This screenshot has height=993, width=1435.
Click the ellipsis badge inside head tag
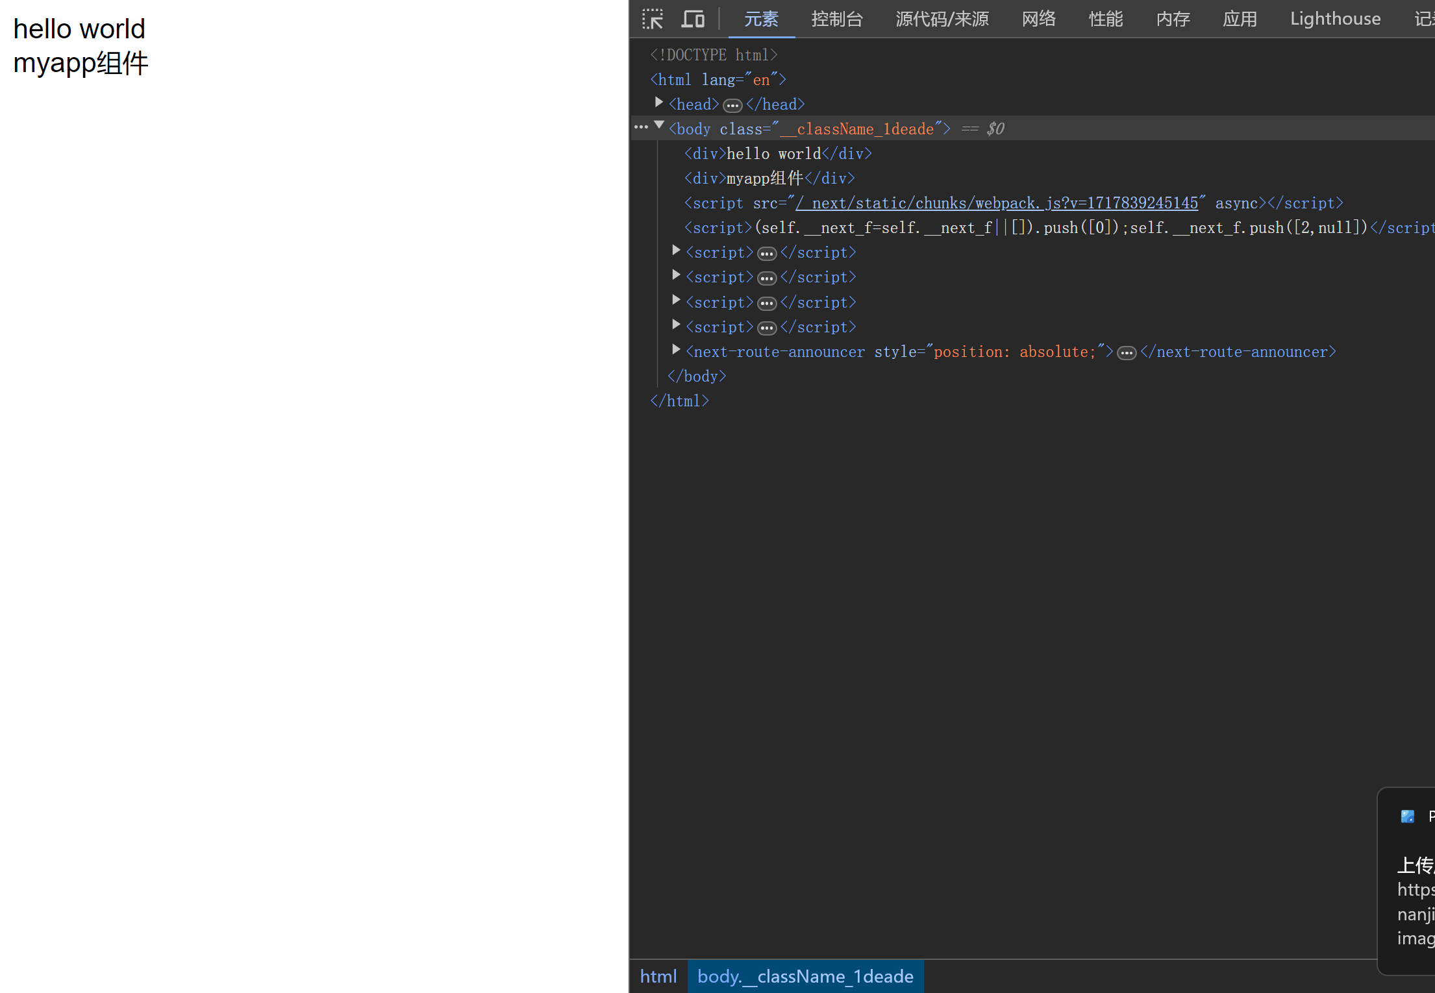click(732, 105)
